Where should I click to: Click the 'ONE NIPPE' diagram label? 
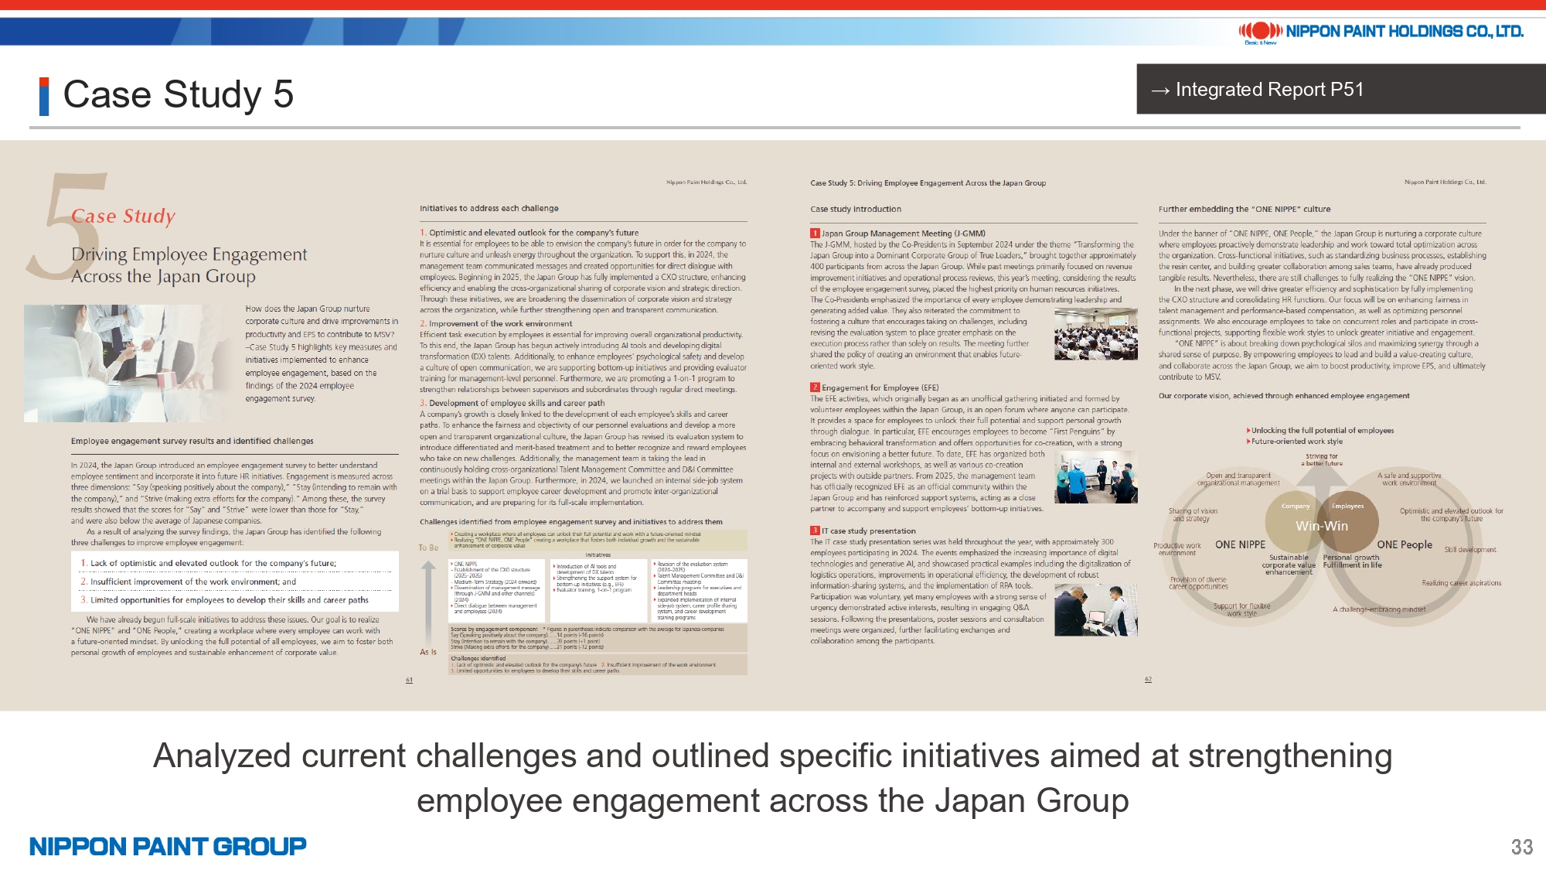(x=1241, y=544)
